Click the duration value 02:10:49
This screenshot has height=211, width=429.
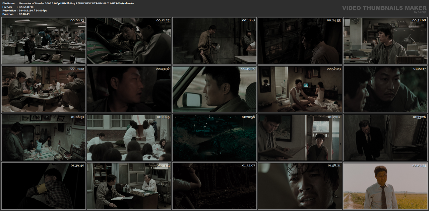[24, 14]
